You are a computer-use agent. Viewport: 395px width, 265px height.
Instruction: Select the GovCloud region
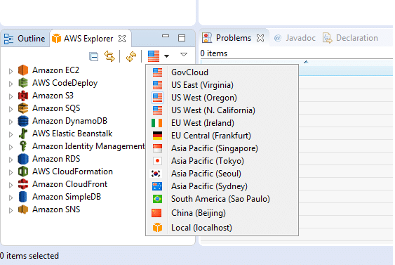222,72
